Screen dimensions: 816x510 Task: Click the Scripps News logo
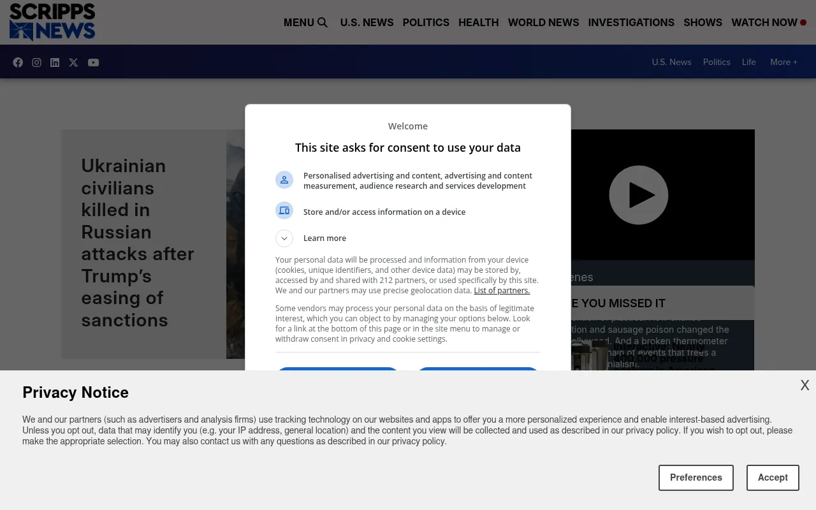point(52,22)
